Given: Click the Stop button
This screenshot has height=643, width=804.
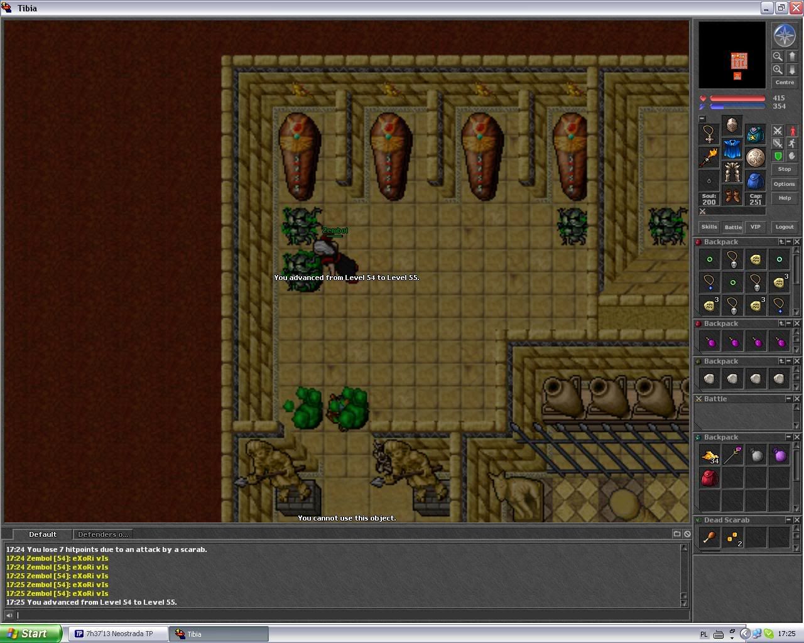Looking at the screenshot, I should 785,169.
